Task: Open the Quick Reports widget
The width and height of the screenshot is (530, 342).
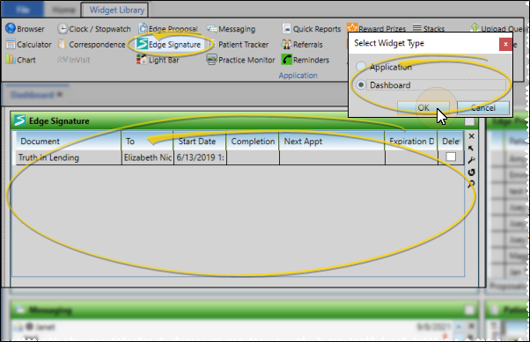Action: point(312,29)
